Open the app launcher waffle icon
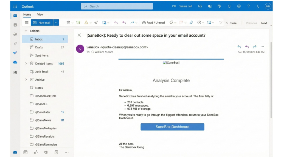 click(15, 7)
